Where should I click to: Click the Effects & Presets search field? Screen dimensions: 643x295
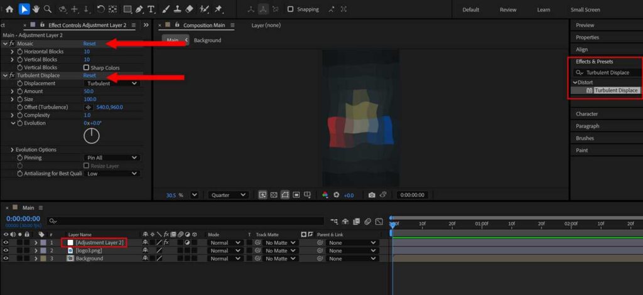606,73
